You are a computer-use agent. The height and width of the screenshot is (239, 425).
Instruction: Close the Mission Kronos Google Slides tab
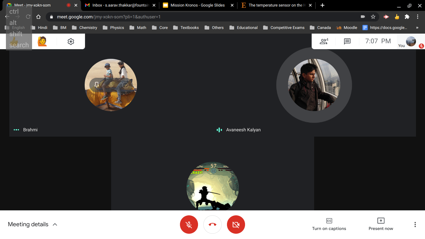(232, 5)
